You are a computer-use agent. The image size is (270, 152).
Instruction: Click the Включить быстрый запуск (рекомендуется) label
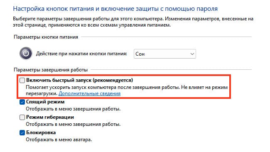tap(80, 80)
